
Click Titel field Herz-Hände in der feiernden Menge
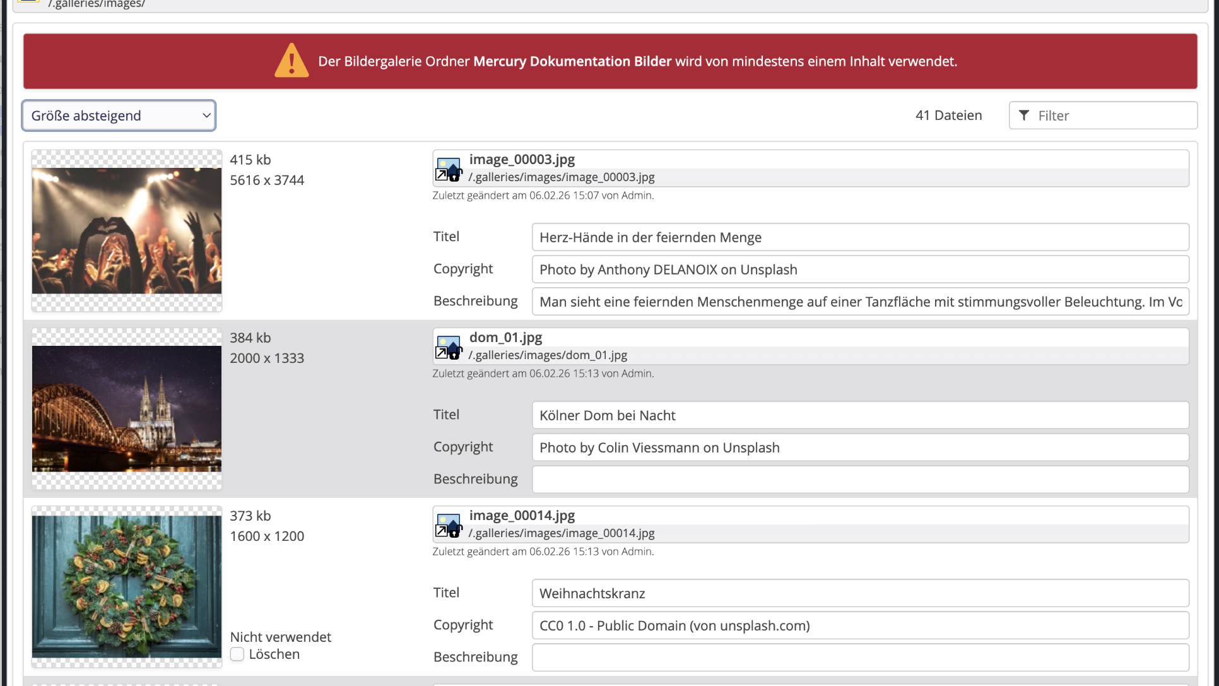pyautogui.click(x=860, y=237)
